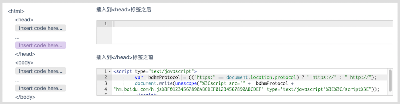
Task: Click the closing </head> tag in the tree
Action: click(25, 54)
